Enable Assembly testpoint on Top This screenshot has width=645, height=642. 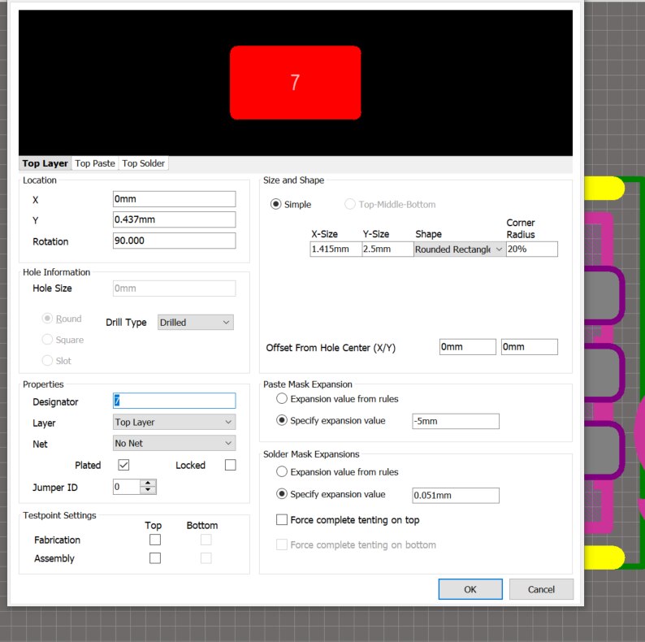(155, 558)
